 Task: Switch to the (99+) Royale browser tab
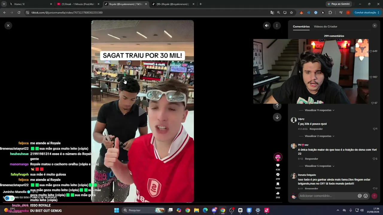pos(173,4)
